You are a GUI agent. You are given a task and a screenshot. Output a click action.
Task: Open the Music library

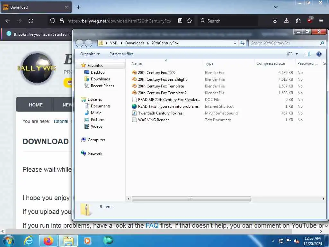pyautogui.click(x=96, y=113)
